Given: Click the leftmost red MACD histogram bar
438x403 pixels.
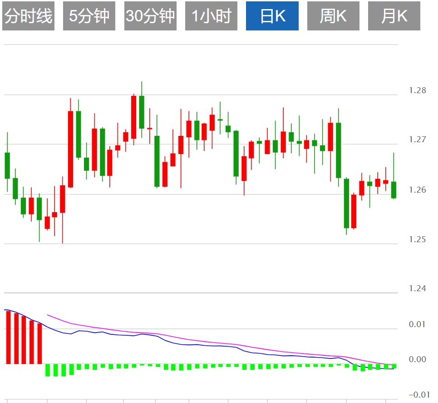Looking at the screenshot, I should click(x=8, y=337).
